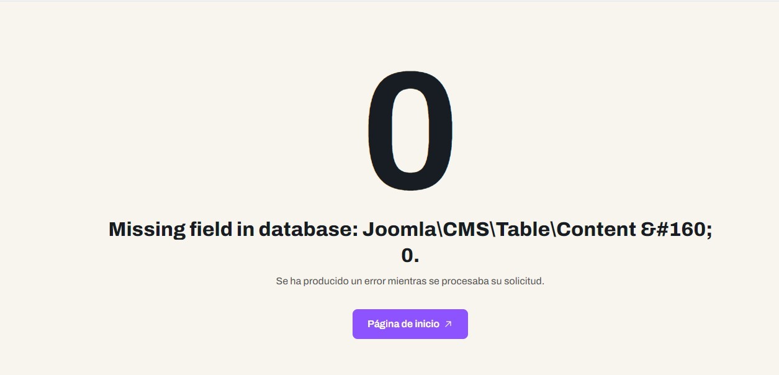Click the "0." on the heading's second line
This screenshot has height=375, width=779.
410,255
